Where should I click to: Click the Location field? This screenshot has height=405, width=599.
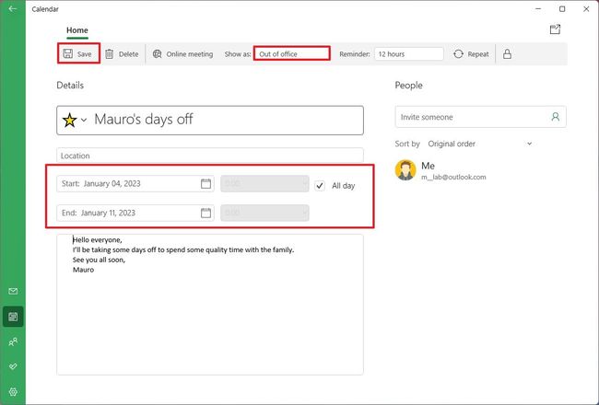[x=210, y=156]
